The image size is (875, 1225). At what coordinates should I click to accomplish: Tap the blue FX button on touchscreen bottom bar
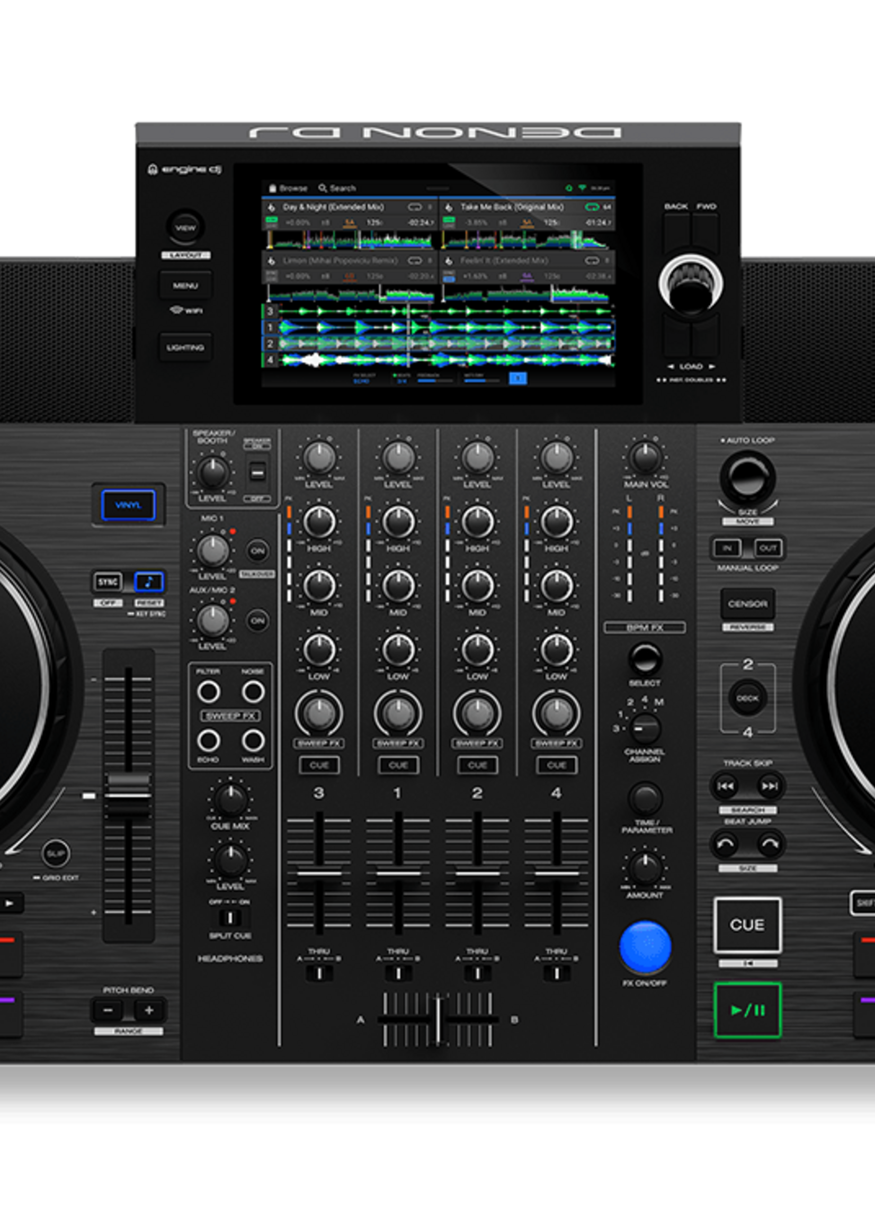518,378
